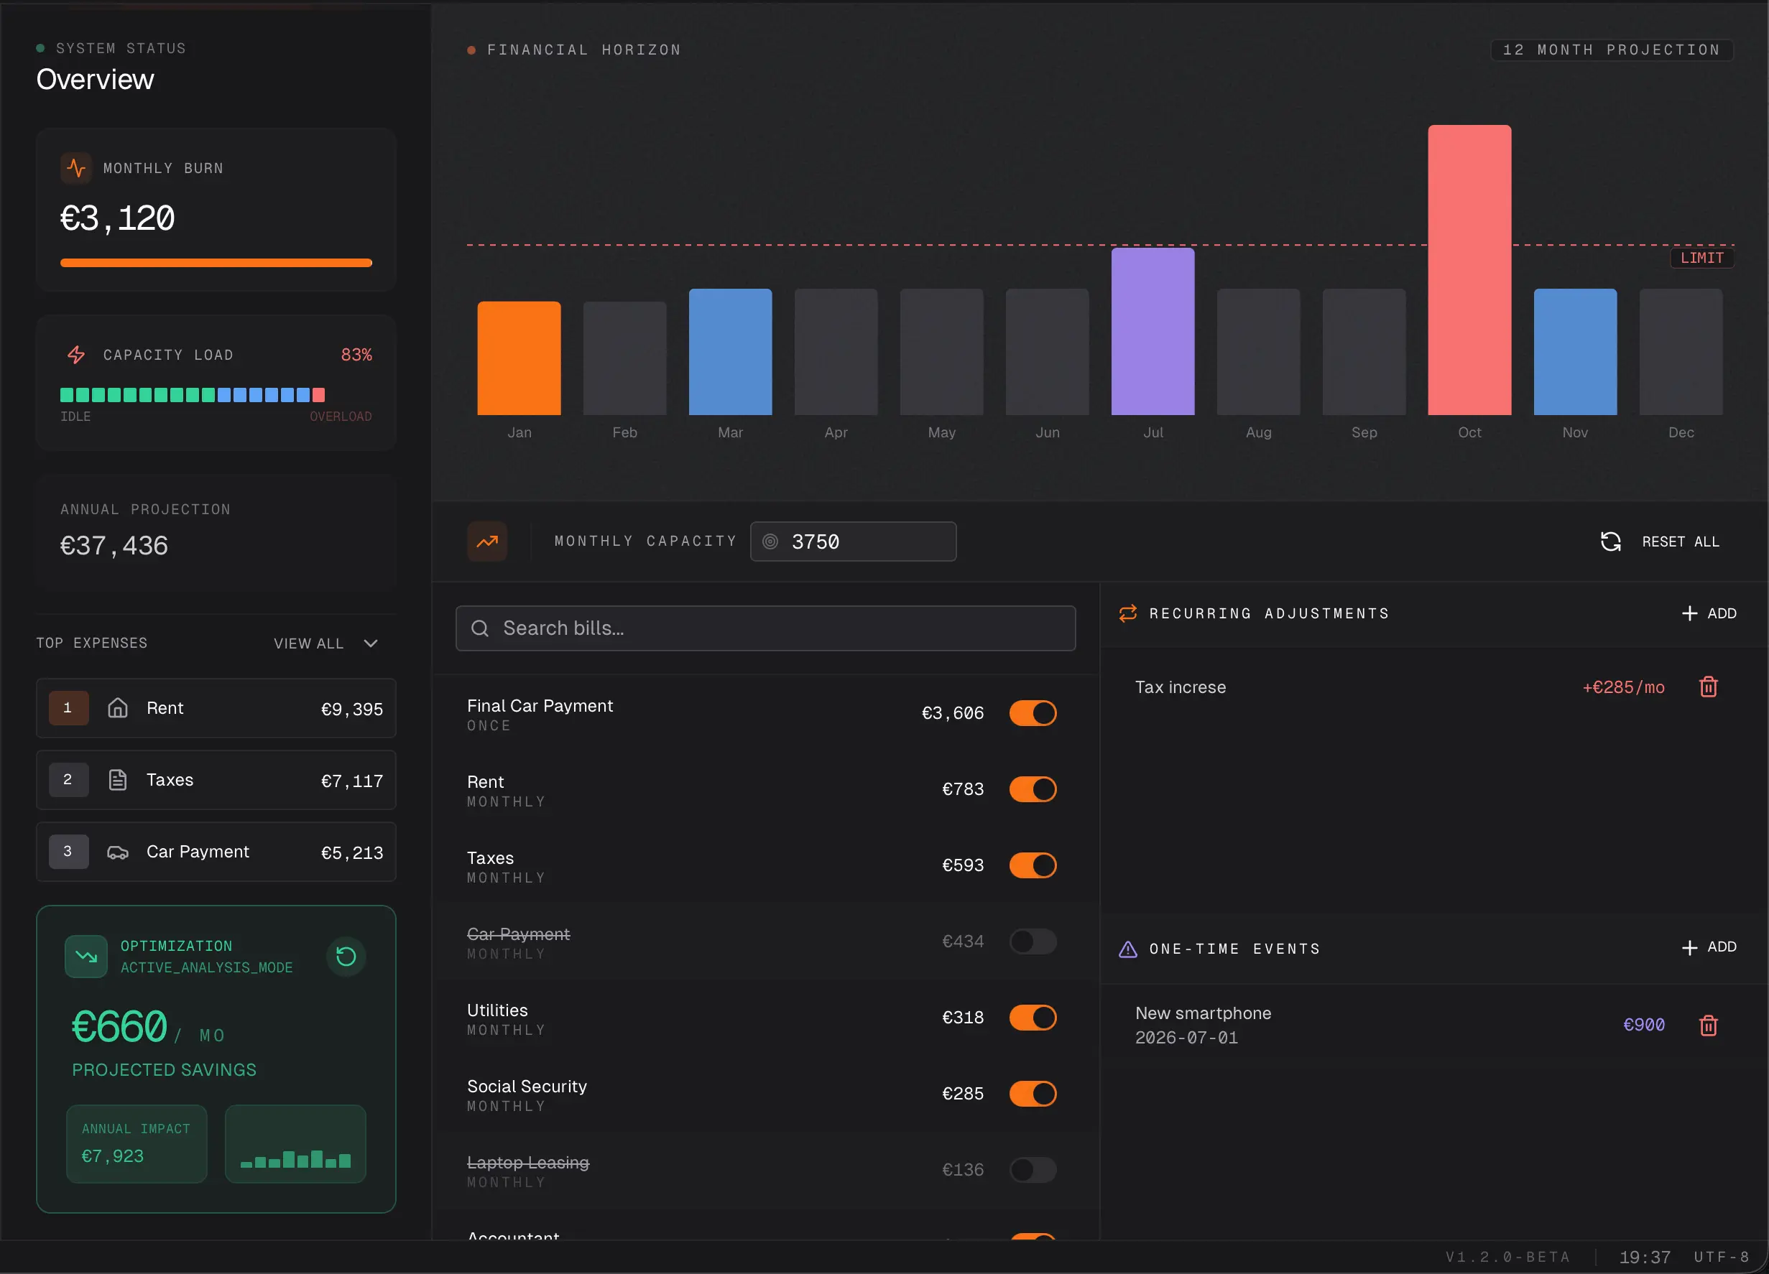Click the Monthly Burn pulse icon
This screenshot has width=1769, height=1274.
coord(76,167)
